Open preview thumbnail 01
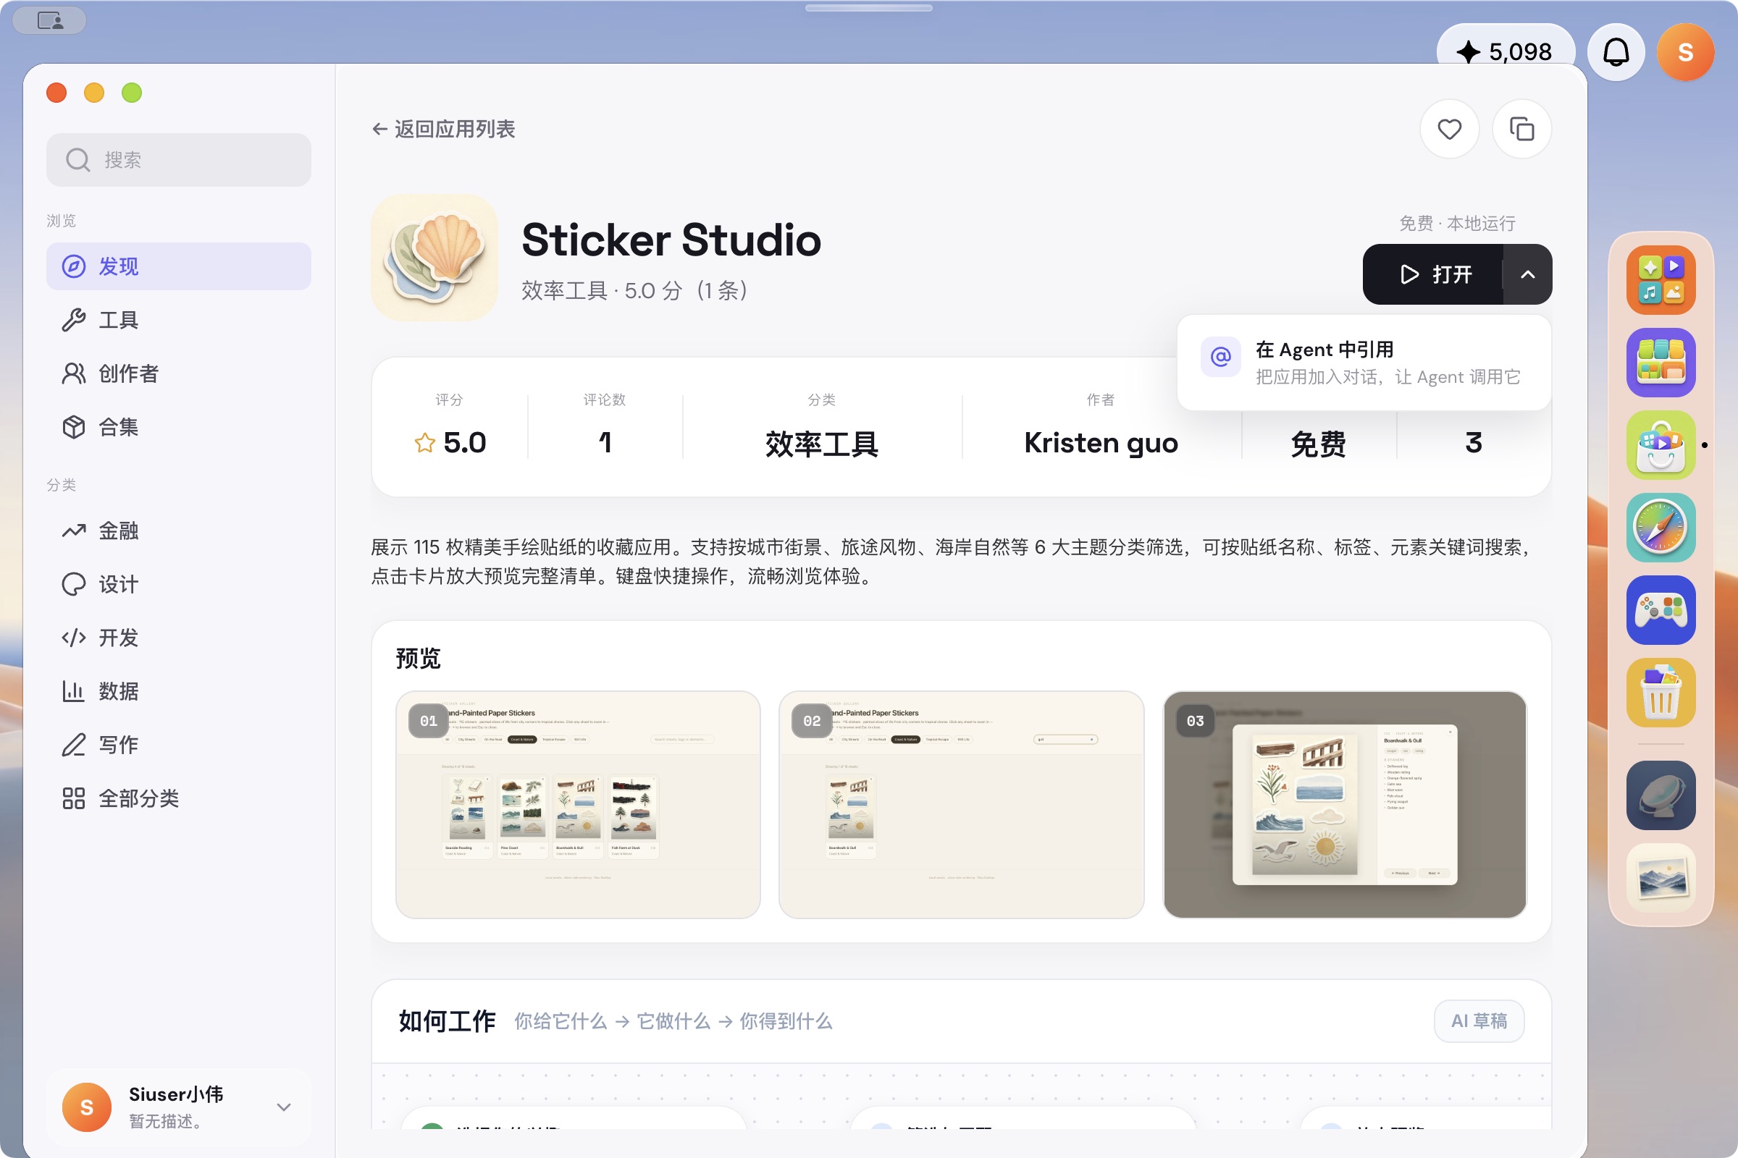This screenshot has height=1158, width=1738. point(578,804)
